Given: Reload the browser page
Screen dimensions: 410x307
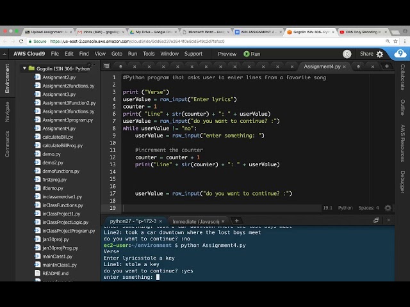Looking at the screenshot, I should pyautogui.click(x=21, y=41).
